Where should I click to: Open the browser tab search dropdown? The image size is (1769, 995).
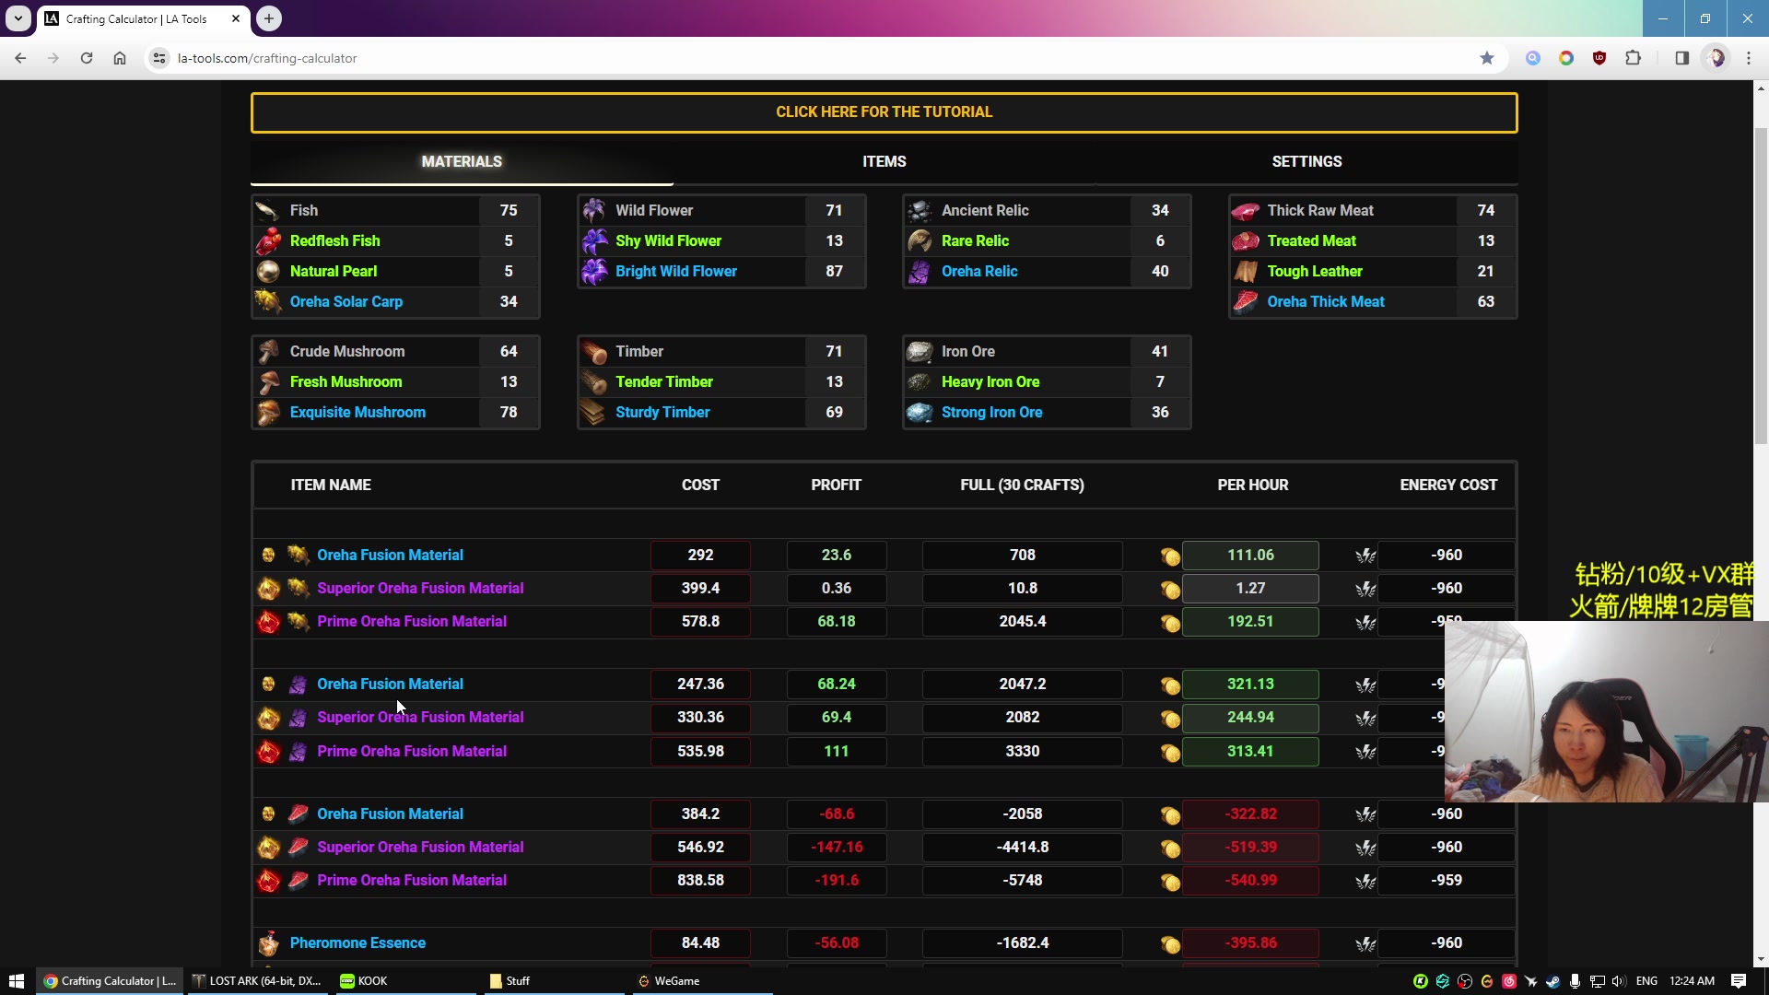tap(18, 18)
